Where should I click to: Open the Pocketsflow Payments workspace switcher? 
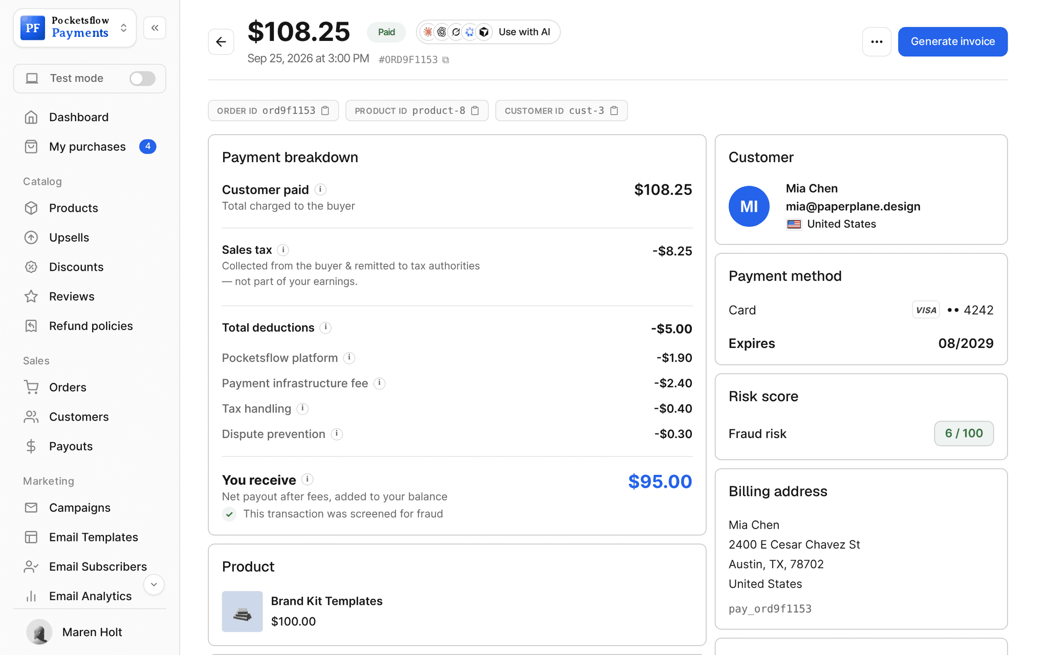pyautogui.click(x=75, y=28)
